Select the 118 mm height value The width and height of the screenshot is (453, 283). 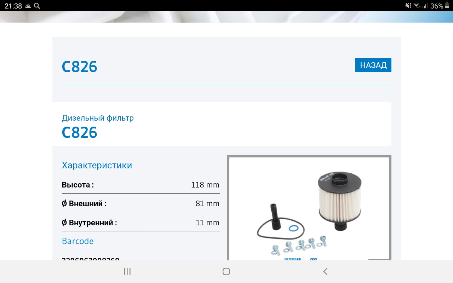[205, 185]
